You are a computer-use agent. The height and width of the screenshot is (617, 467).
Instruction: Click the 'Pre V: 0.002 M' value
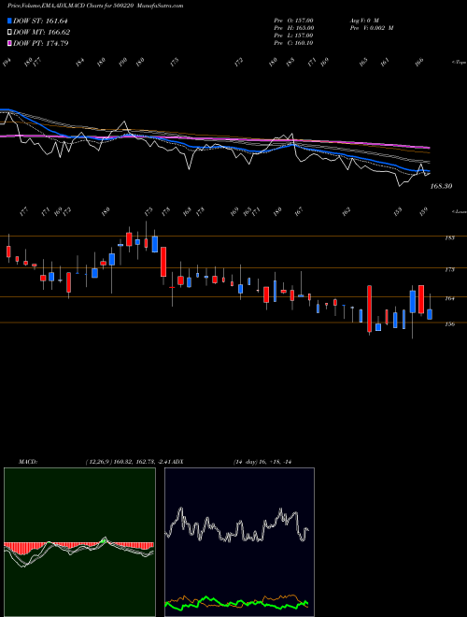371,28
